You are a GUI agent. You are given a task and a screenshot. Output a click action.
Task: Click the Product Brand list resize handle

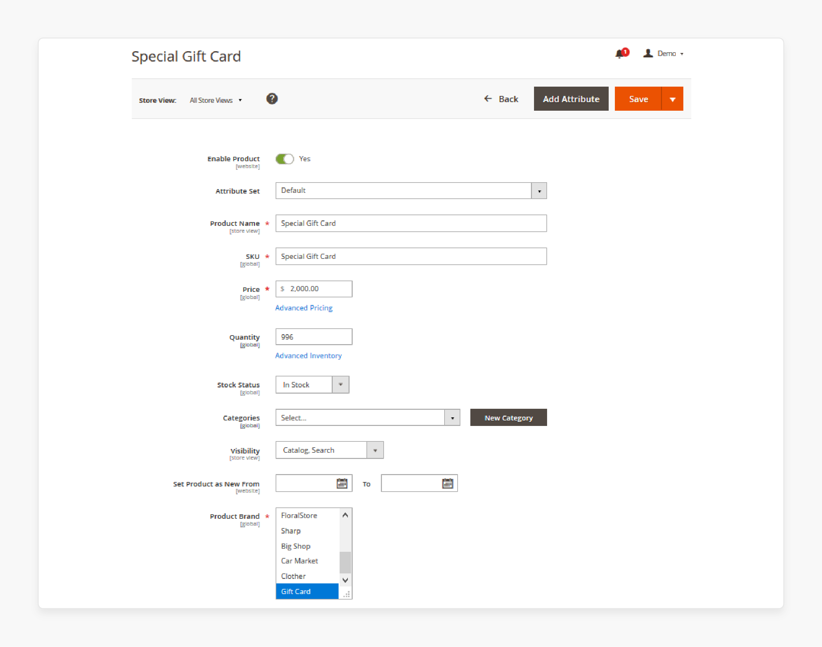[x=346, y=594]
